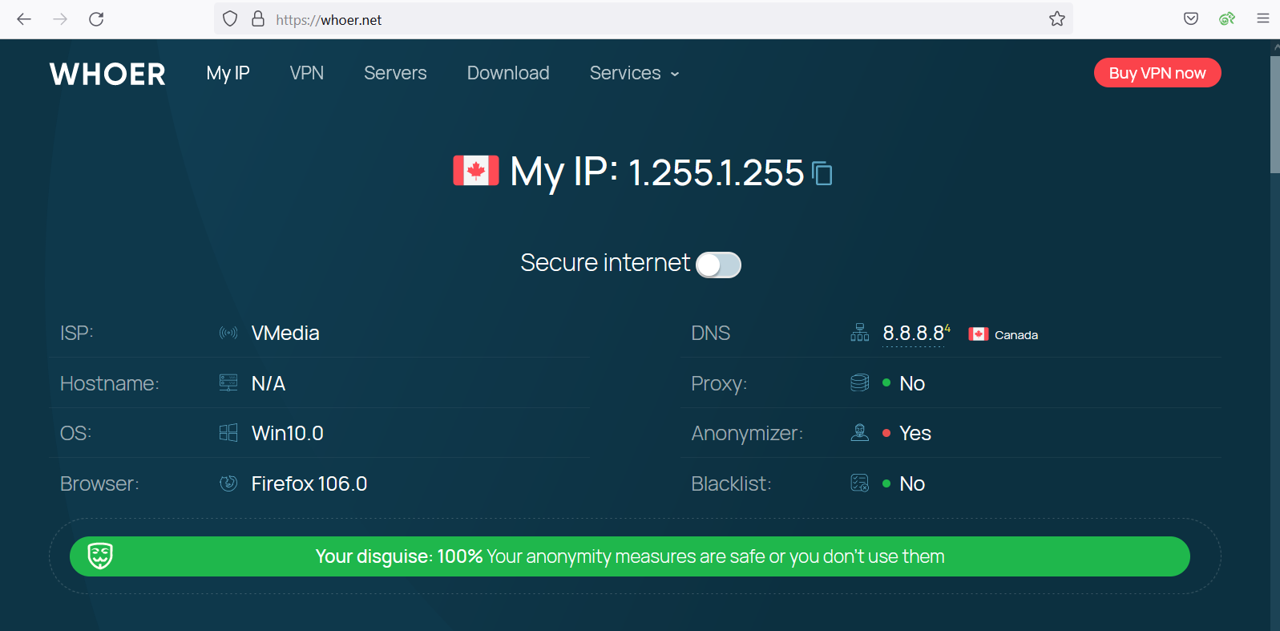The image size is (1280, 631).
Task: Click the Proxy database icon
Action: 859,382
